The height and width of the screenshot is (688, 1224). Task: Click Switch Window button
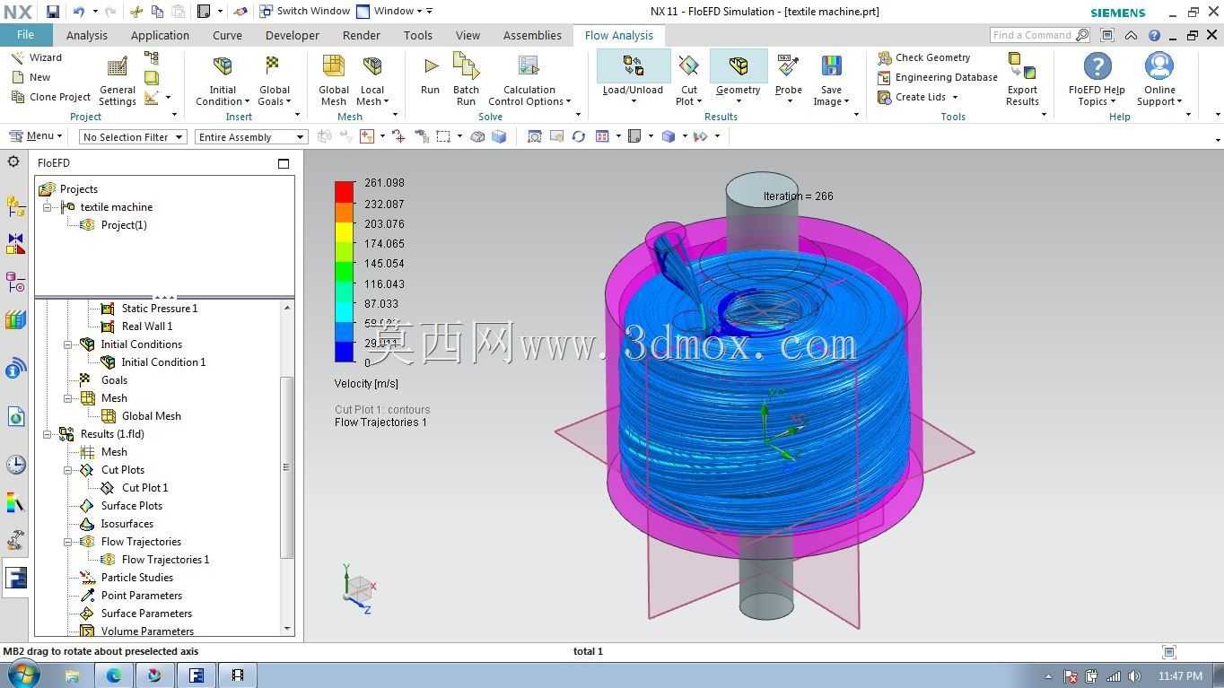point(305,12)
